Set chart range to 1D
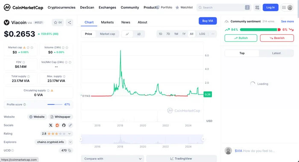The height and width of the screenshot is (162, 299). 160,34
